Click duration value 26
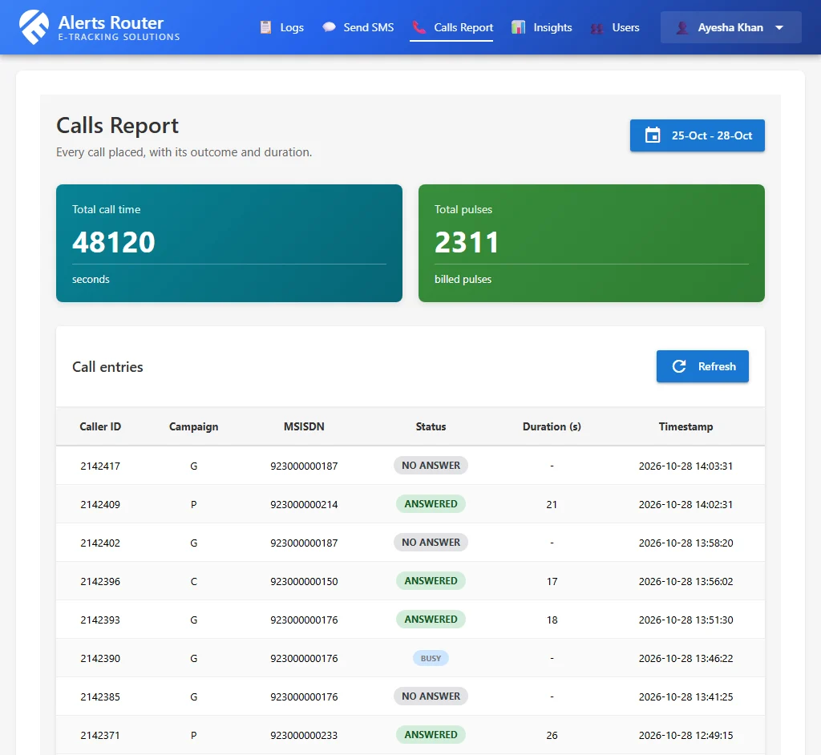 552,735
